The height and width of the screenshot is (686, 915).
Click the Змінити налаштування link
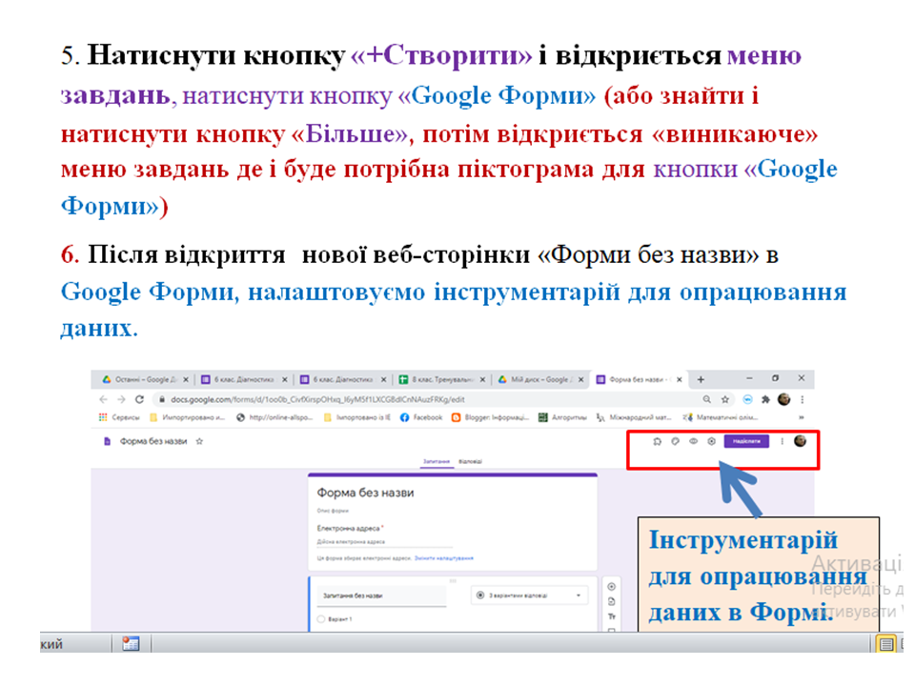tap(443, 558)
